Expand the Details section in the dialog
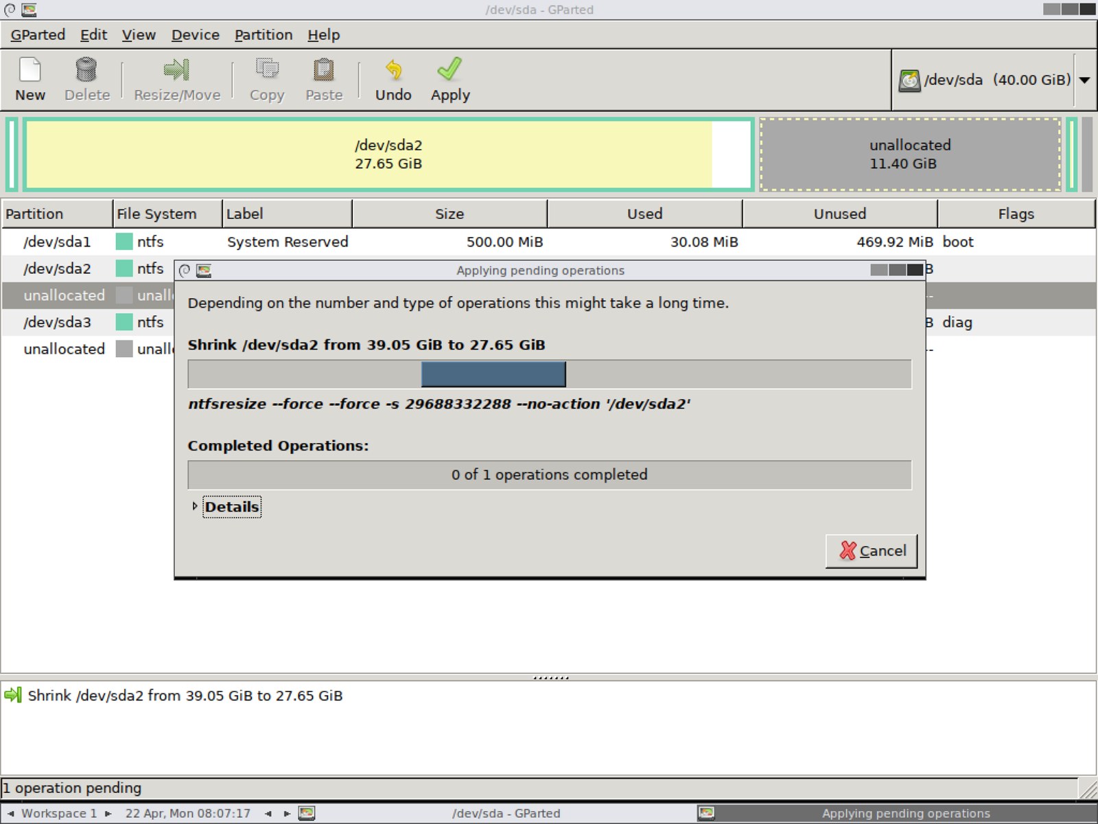The height and width of the screenshot is (824, 1098). pyautogui.click(x=231, y=506)
